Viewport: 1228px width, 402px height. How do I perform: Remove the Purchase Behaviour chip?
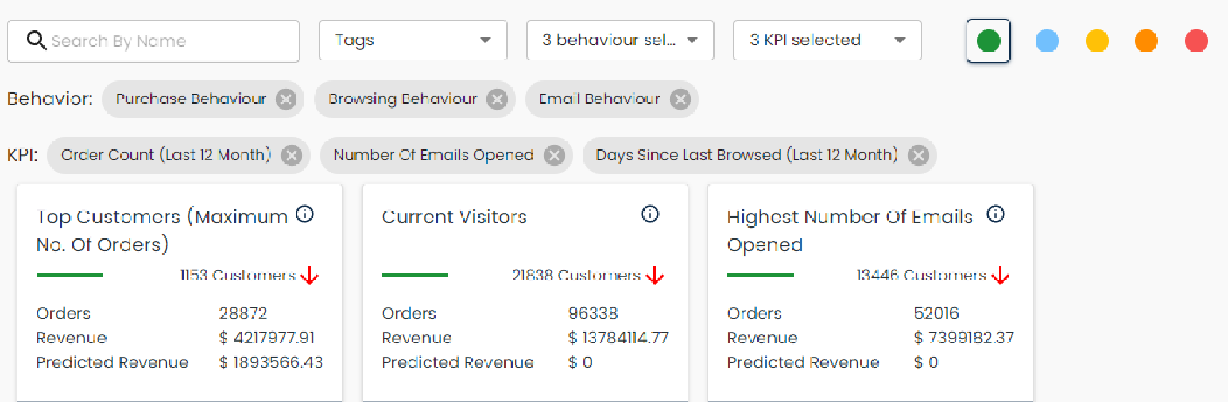(286, 99)
